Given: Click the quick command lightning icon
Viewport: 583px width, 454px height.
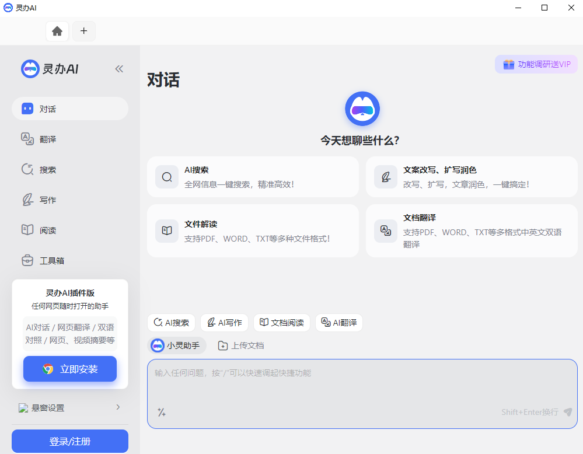Looking at the screenshot, I should click(162, 413).
